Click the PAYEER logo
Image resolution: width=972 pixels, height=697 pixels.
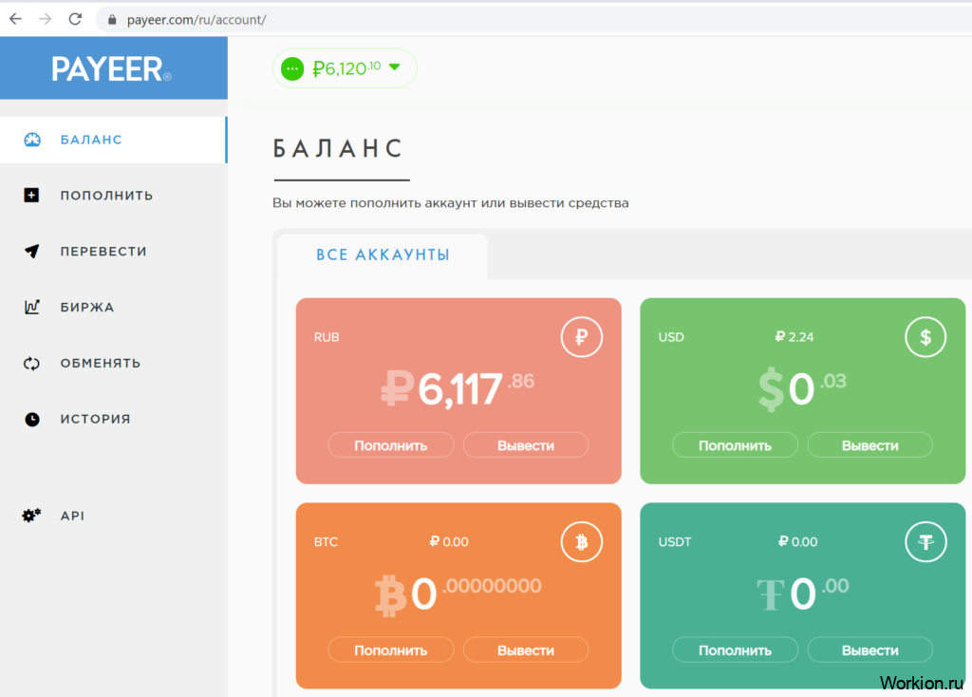[112, 68]
